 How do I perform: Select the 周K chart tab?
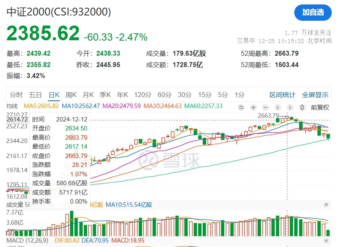71,95
